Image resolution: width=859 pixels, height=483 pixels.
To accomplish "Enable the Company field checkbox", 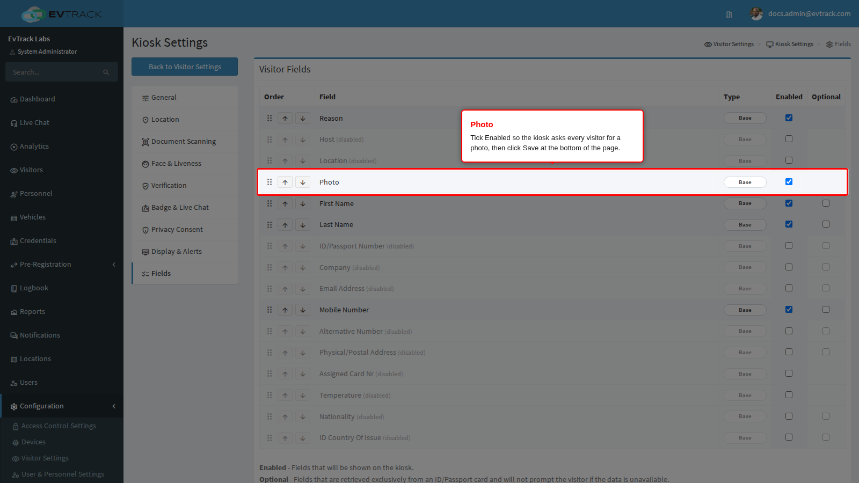I will (789, 267).
